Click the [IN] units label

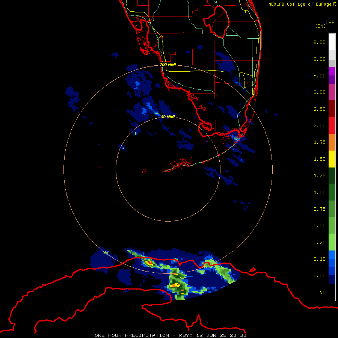[320, 26]
